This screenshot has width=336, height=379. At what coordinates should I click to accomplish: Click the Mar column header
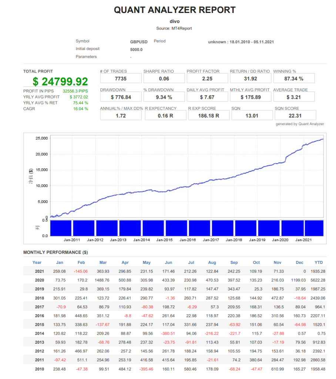coord(103,262)
